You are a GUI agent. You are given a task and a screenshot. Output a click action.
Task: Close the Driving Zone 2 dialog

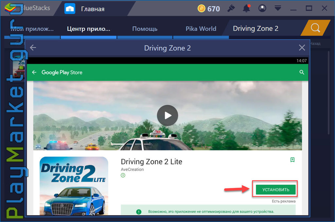(302, 48)
